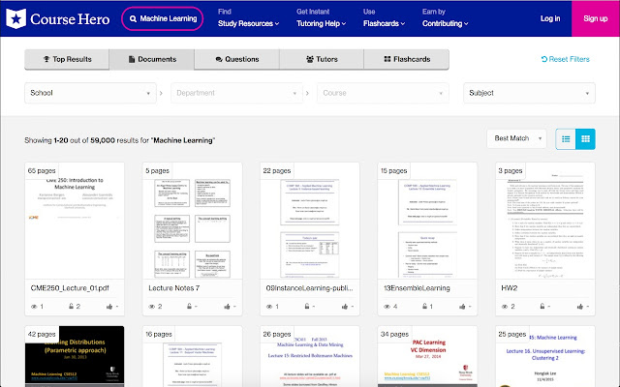This screenshot has width=620, height=387.
Task: Open Find Study Resources menu
Action: (248, 18)
